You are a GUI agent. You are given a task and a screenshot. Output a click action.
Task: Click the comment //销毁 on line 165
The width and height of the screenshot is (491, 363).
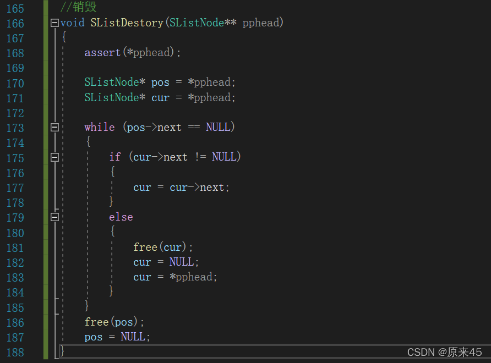[78, 7]
